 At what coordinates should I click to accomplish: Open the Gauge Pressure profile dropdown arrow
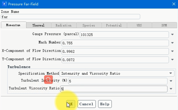click(x=173, y=34)
